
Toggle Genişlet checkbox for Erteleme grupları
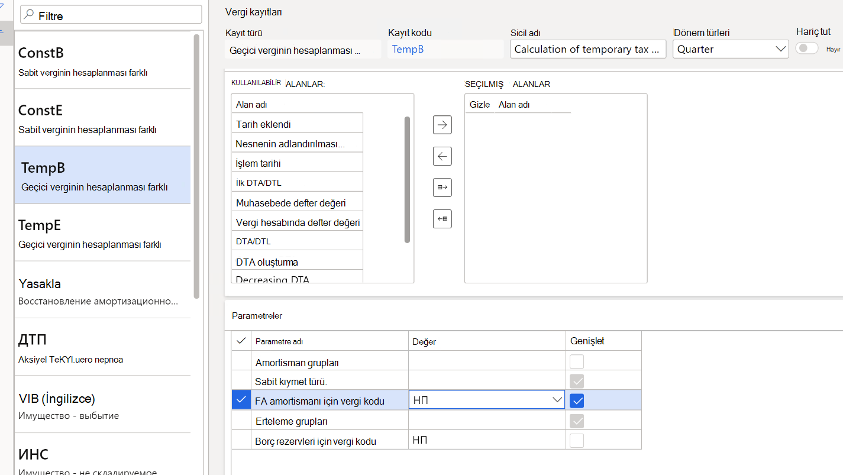[x=577, y=421]
